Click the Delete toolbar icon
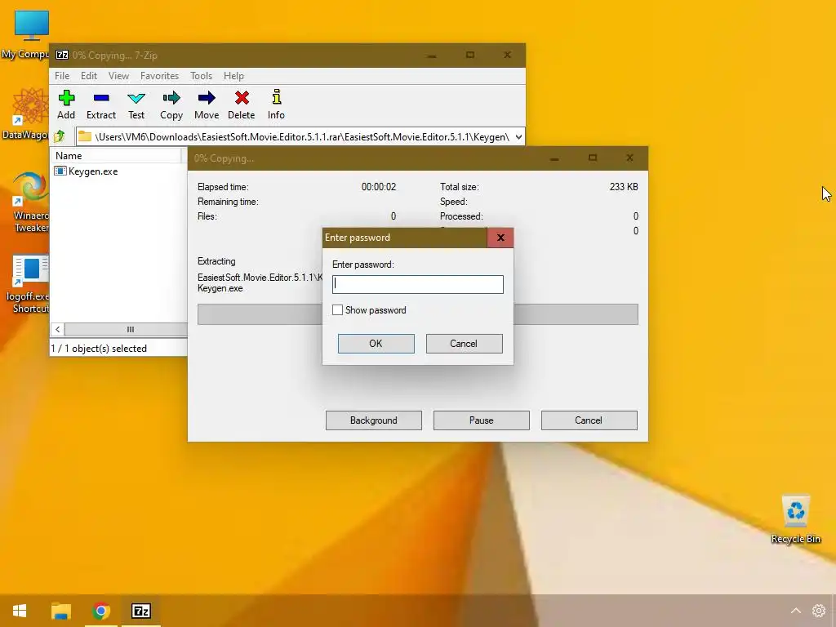 (242, 104)
